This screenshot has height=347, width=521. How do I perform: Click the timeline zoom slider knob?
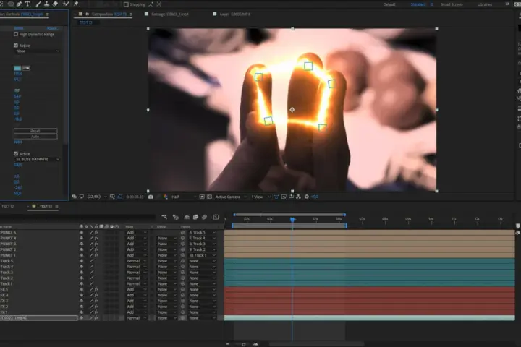coord(244,344)
